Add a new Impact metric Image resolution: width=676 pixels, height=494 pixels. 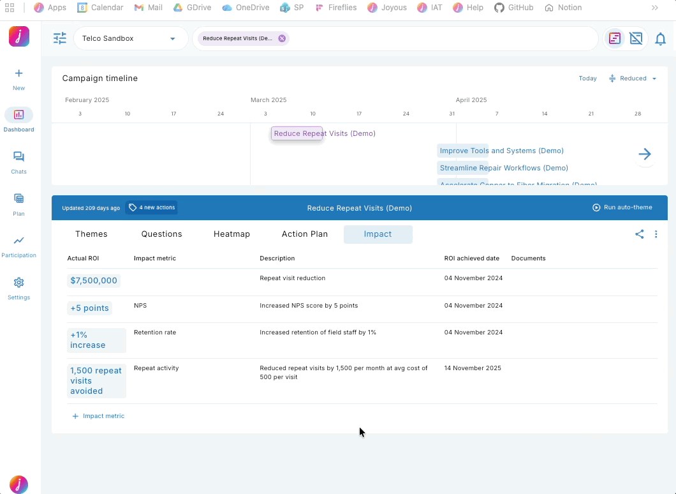click(98, 415)
